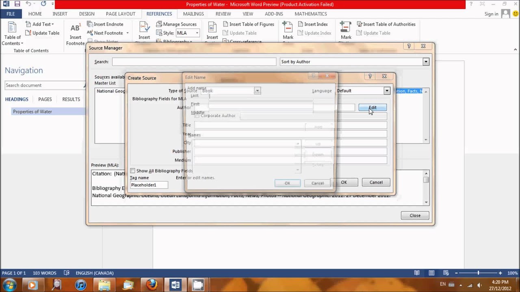Switch to the MAILINGS ribbon tab

click(193, 14)
